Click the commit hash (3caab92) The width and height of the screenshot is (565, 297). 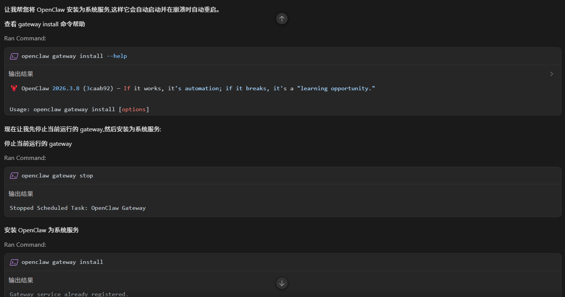98,88
